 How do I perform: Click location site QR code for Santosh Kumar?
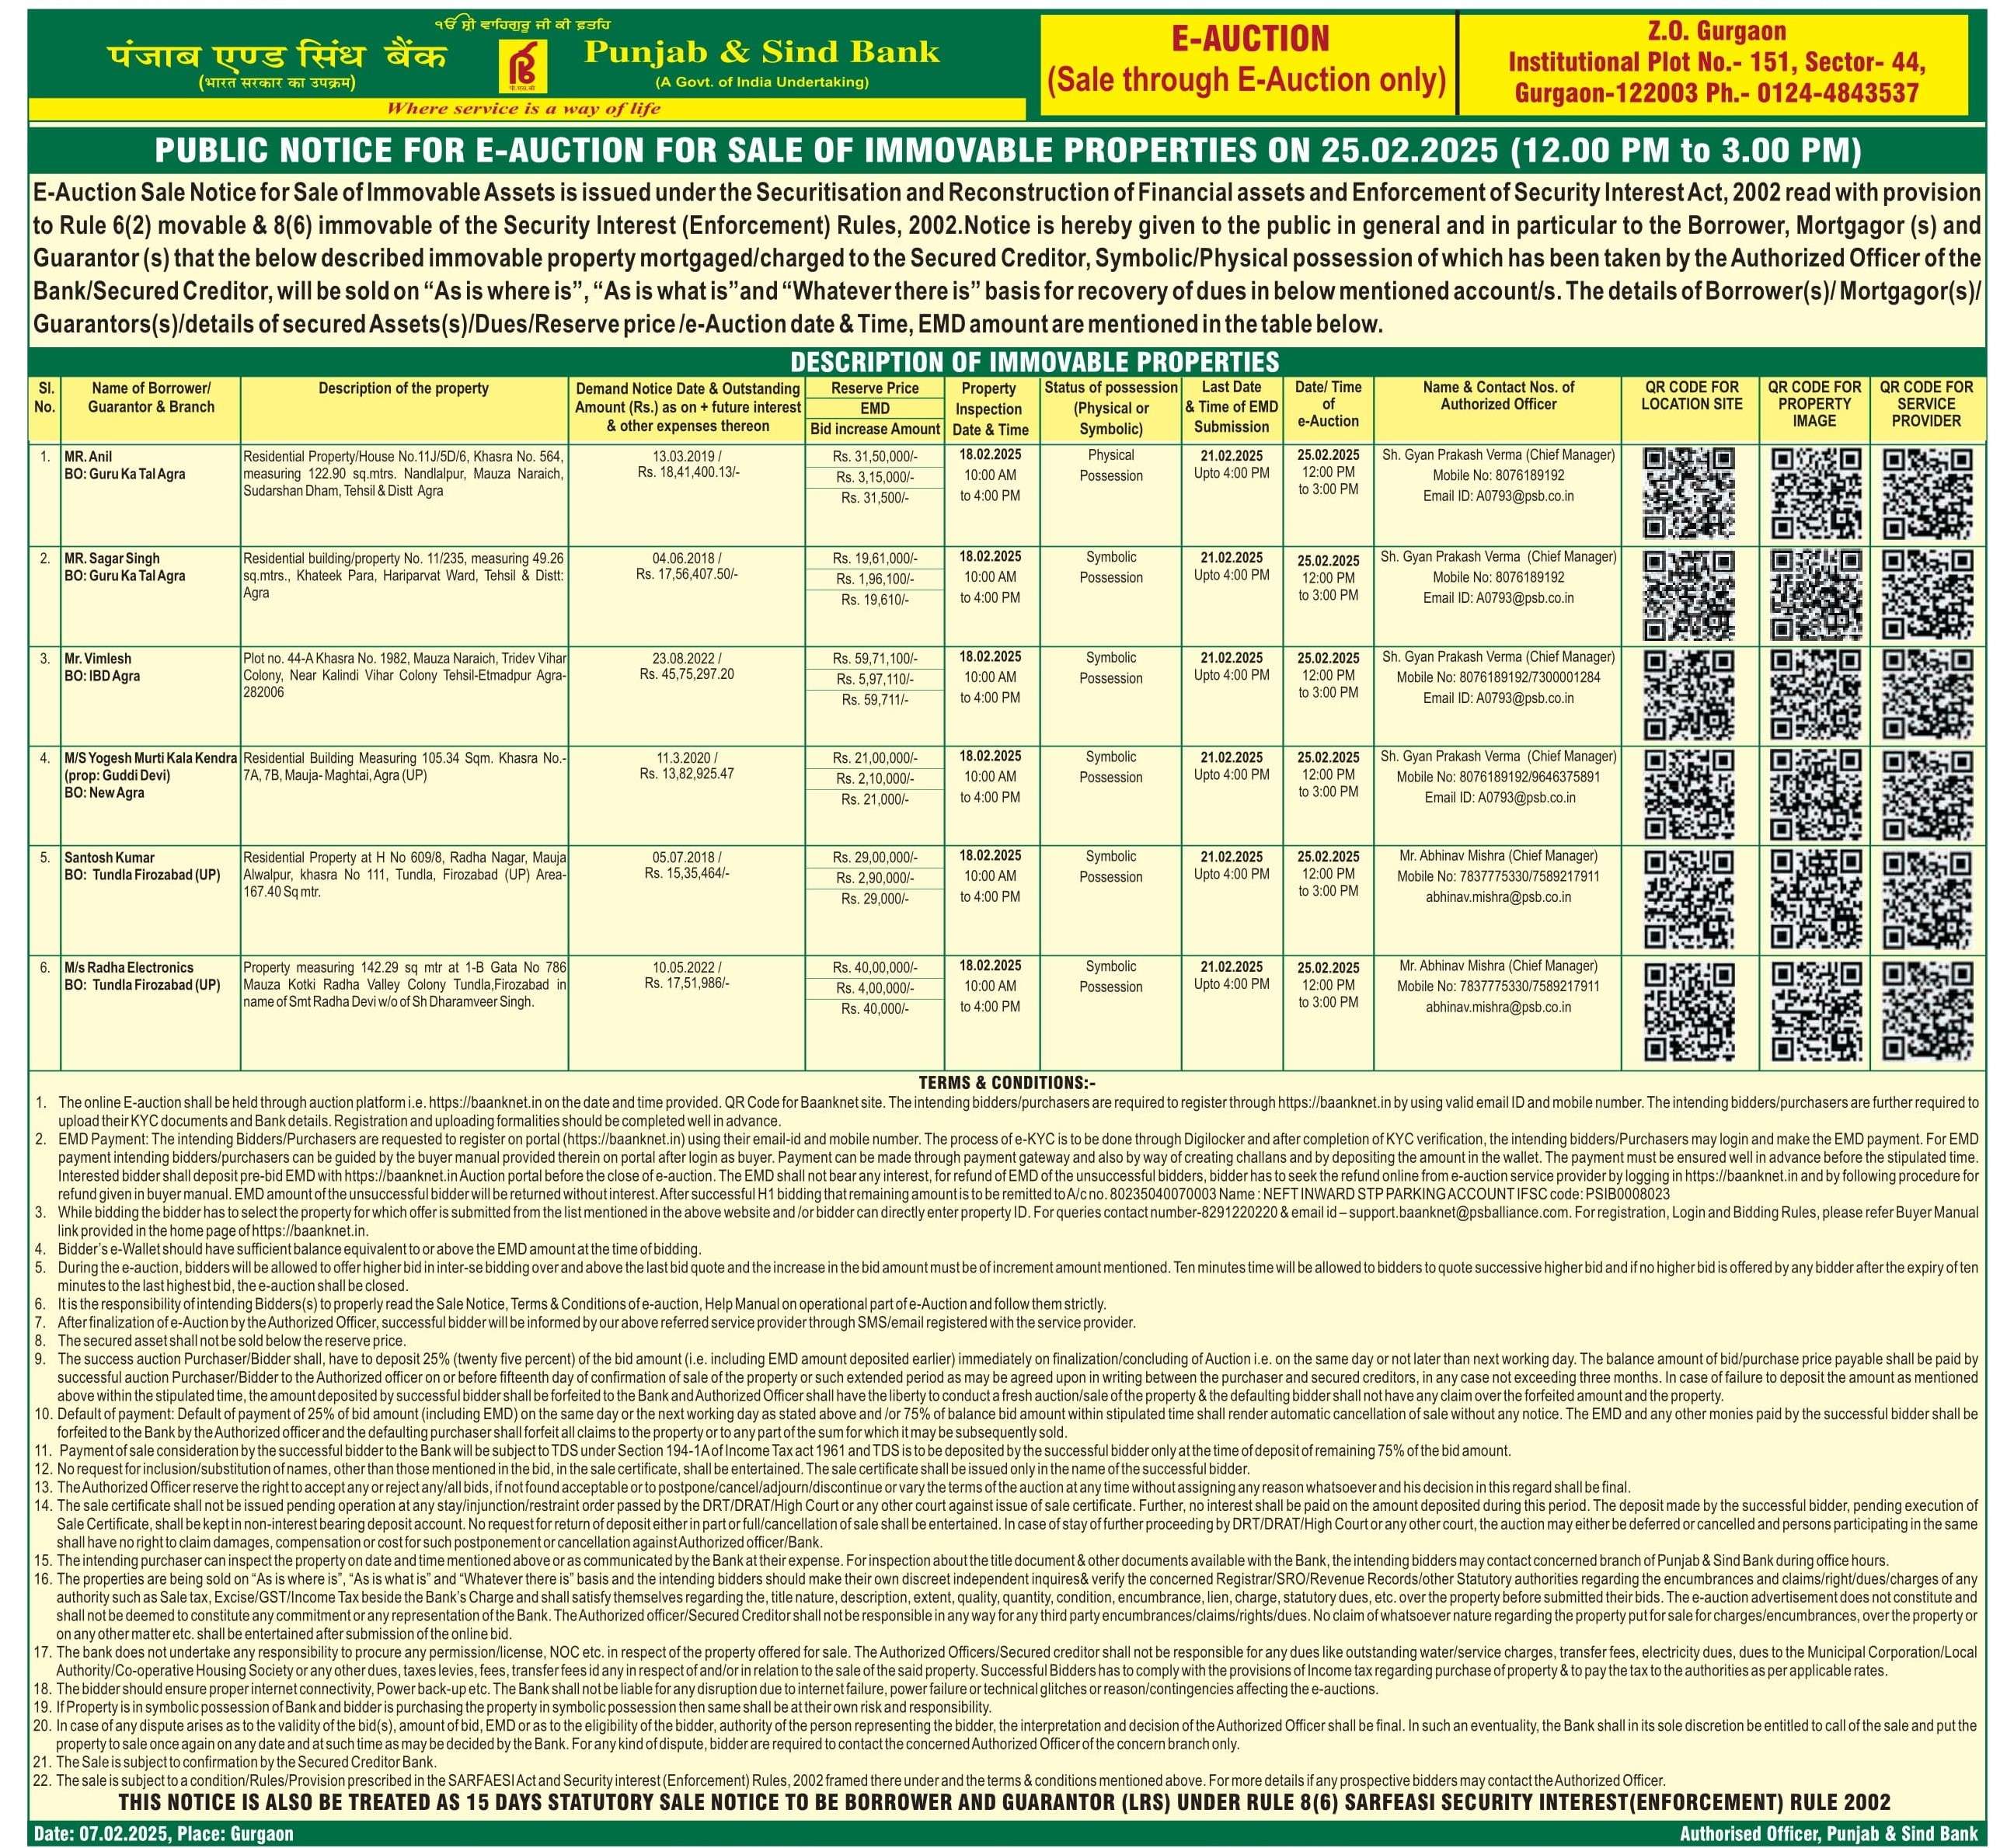click(x=1689, y=900)
